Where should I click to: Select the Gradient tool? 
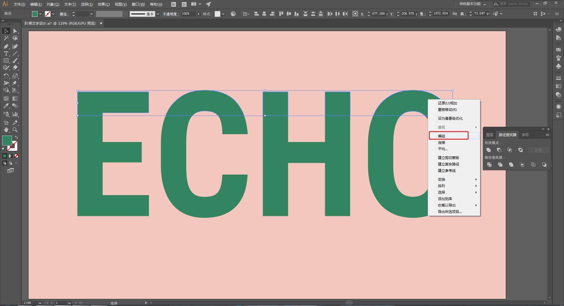click(15, 99)
